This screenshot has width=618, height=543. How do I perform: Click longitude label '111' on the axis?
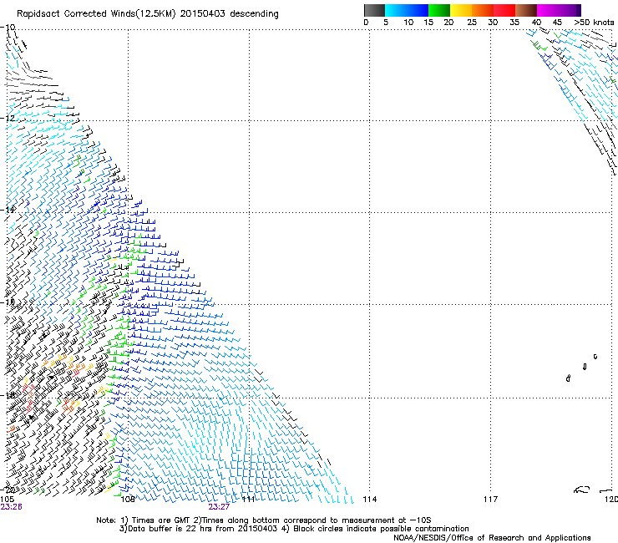tap(248, 500)
